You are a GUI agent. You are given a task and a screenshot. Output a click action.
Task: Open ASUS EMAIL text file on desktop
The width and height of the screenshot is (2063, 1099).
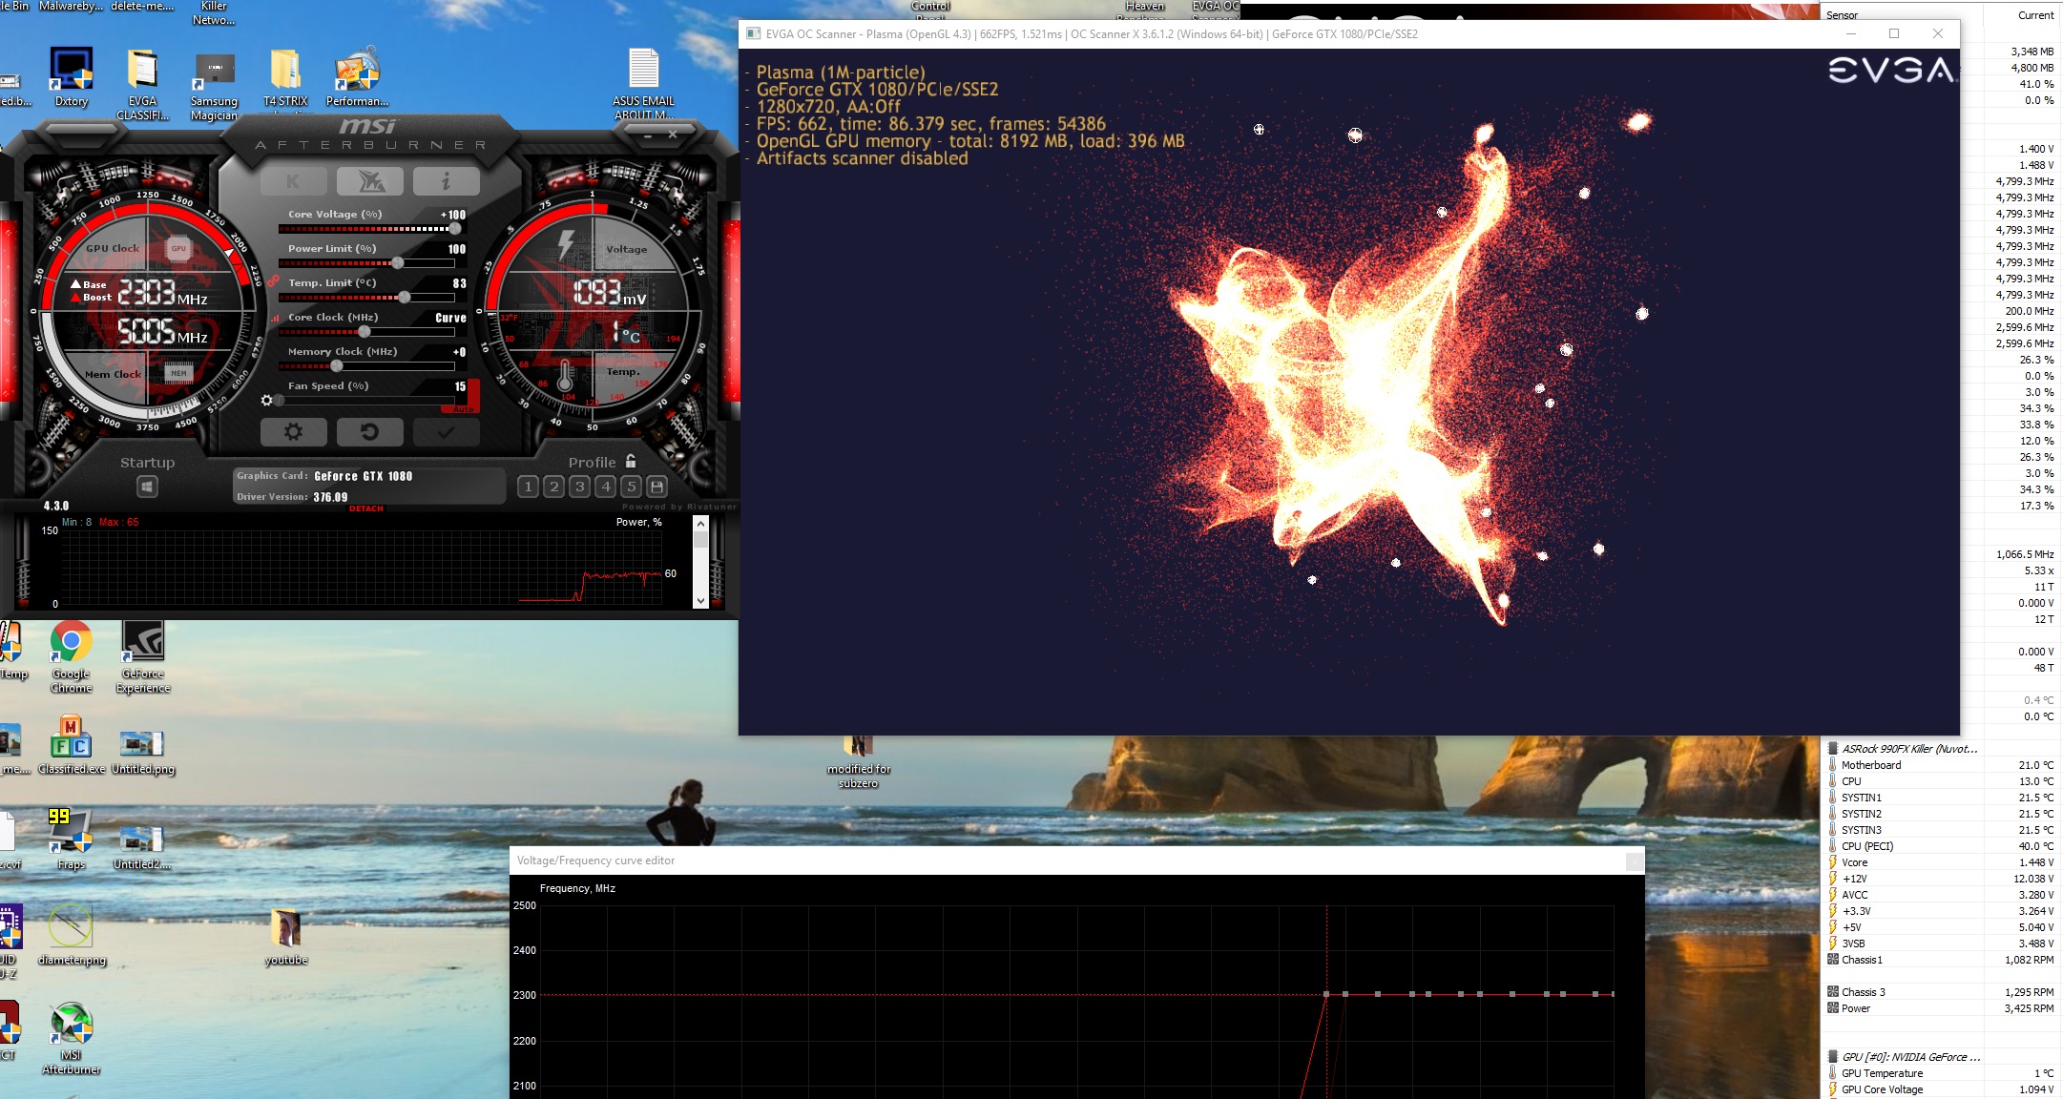644,84
